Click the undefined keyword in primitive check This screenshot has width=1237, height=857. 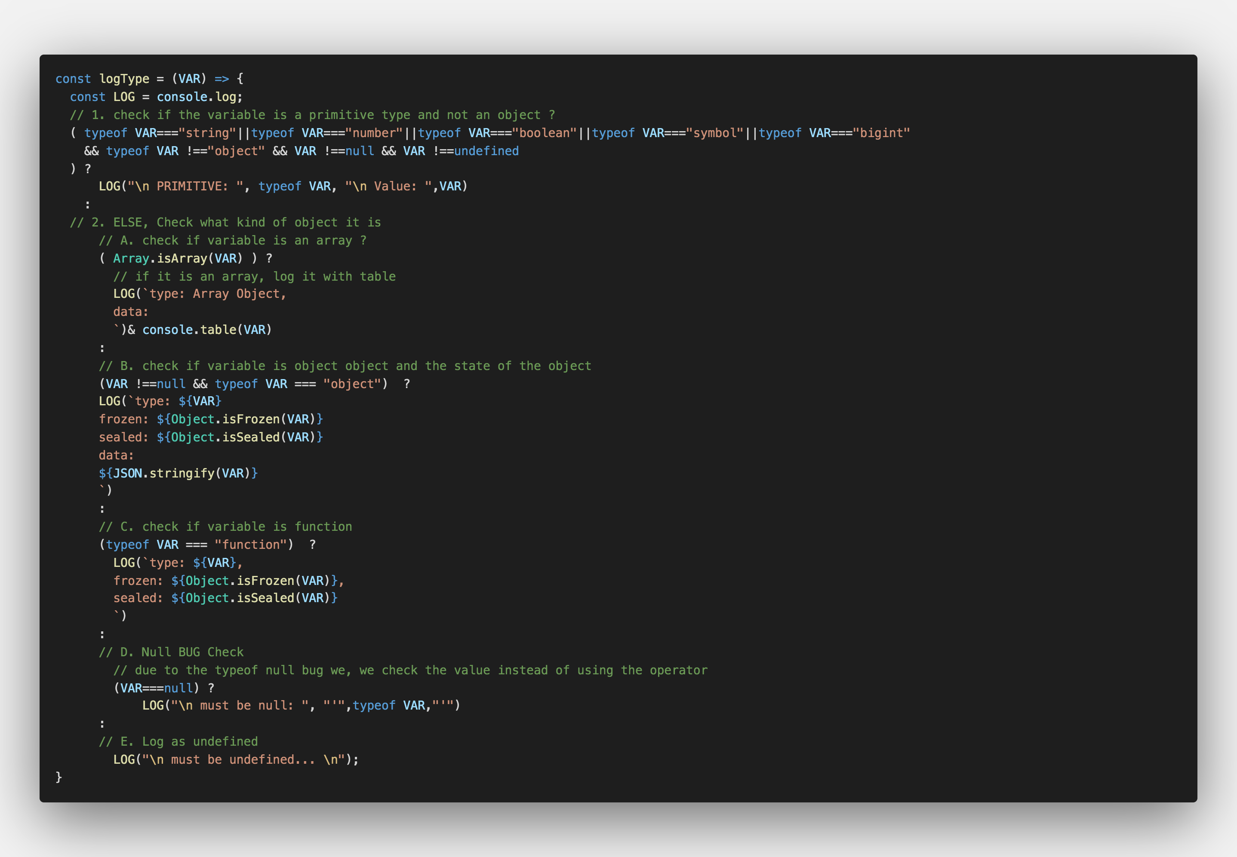coord(486,151)
